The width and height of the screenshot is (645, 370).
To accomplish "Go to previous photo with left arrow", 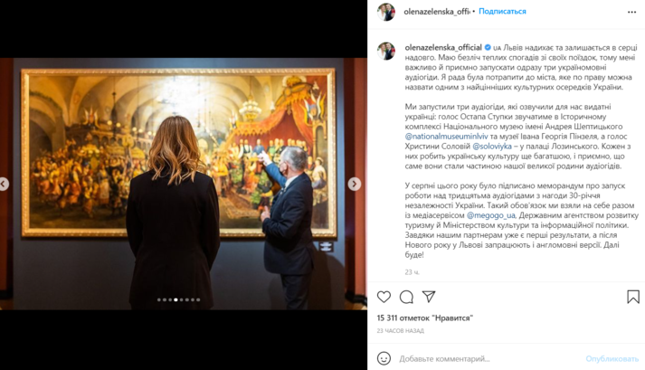I will 4,184.
